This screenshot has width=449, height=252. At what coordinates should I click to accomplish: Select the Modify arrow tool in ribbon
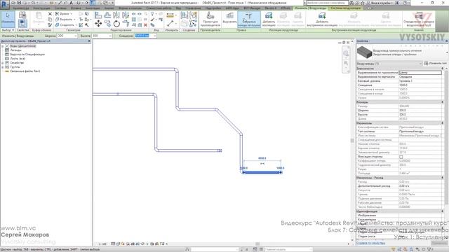(x=8, y=19)
